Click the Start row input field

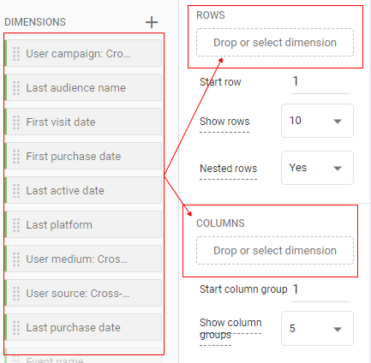tap(320, 82)
